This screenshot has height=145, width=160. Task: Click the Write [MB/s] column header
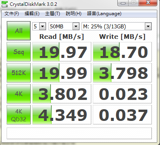click(x=122, y=37)
